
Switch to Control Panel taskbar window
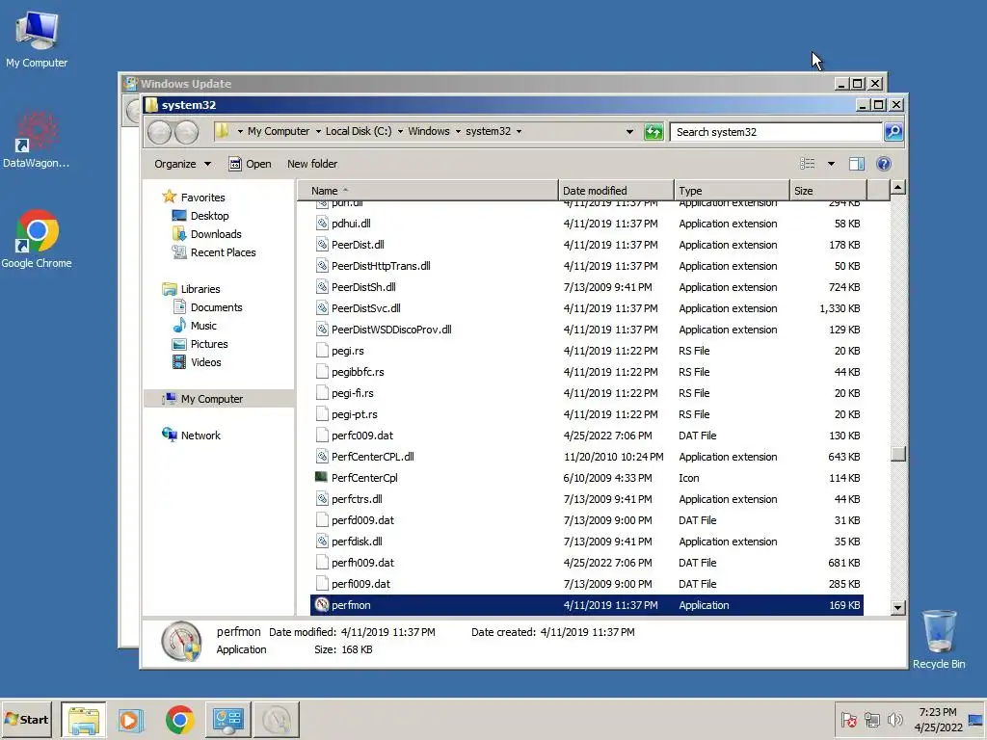pyautogui.click(x=227, y=719)
